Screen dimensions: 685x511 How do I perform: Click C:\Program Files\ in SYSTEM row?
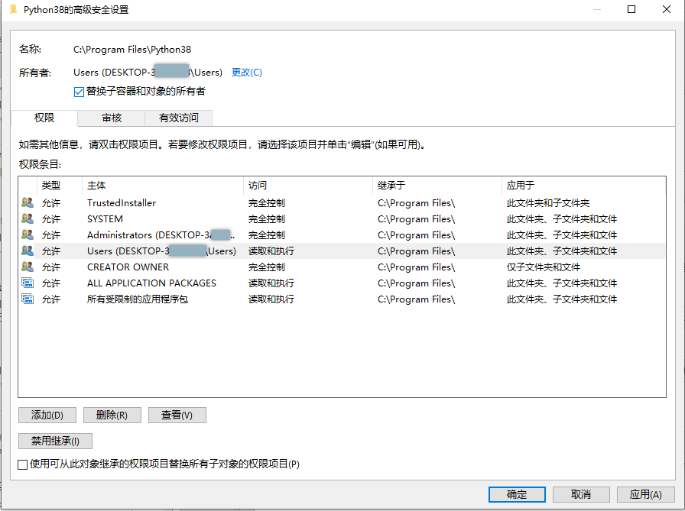point(417,219)
